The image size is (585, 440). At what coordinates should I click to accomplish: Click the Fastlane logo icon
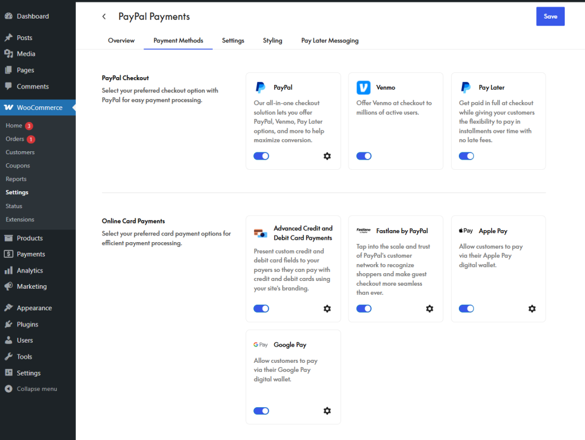click(x=363, y=231)
